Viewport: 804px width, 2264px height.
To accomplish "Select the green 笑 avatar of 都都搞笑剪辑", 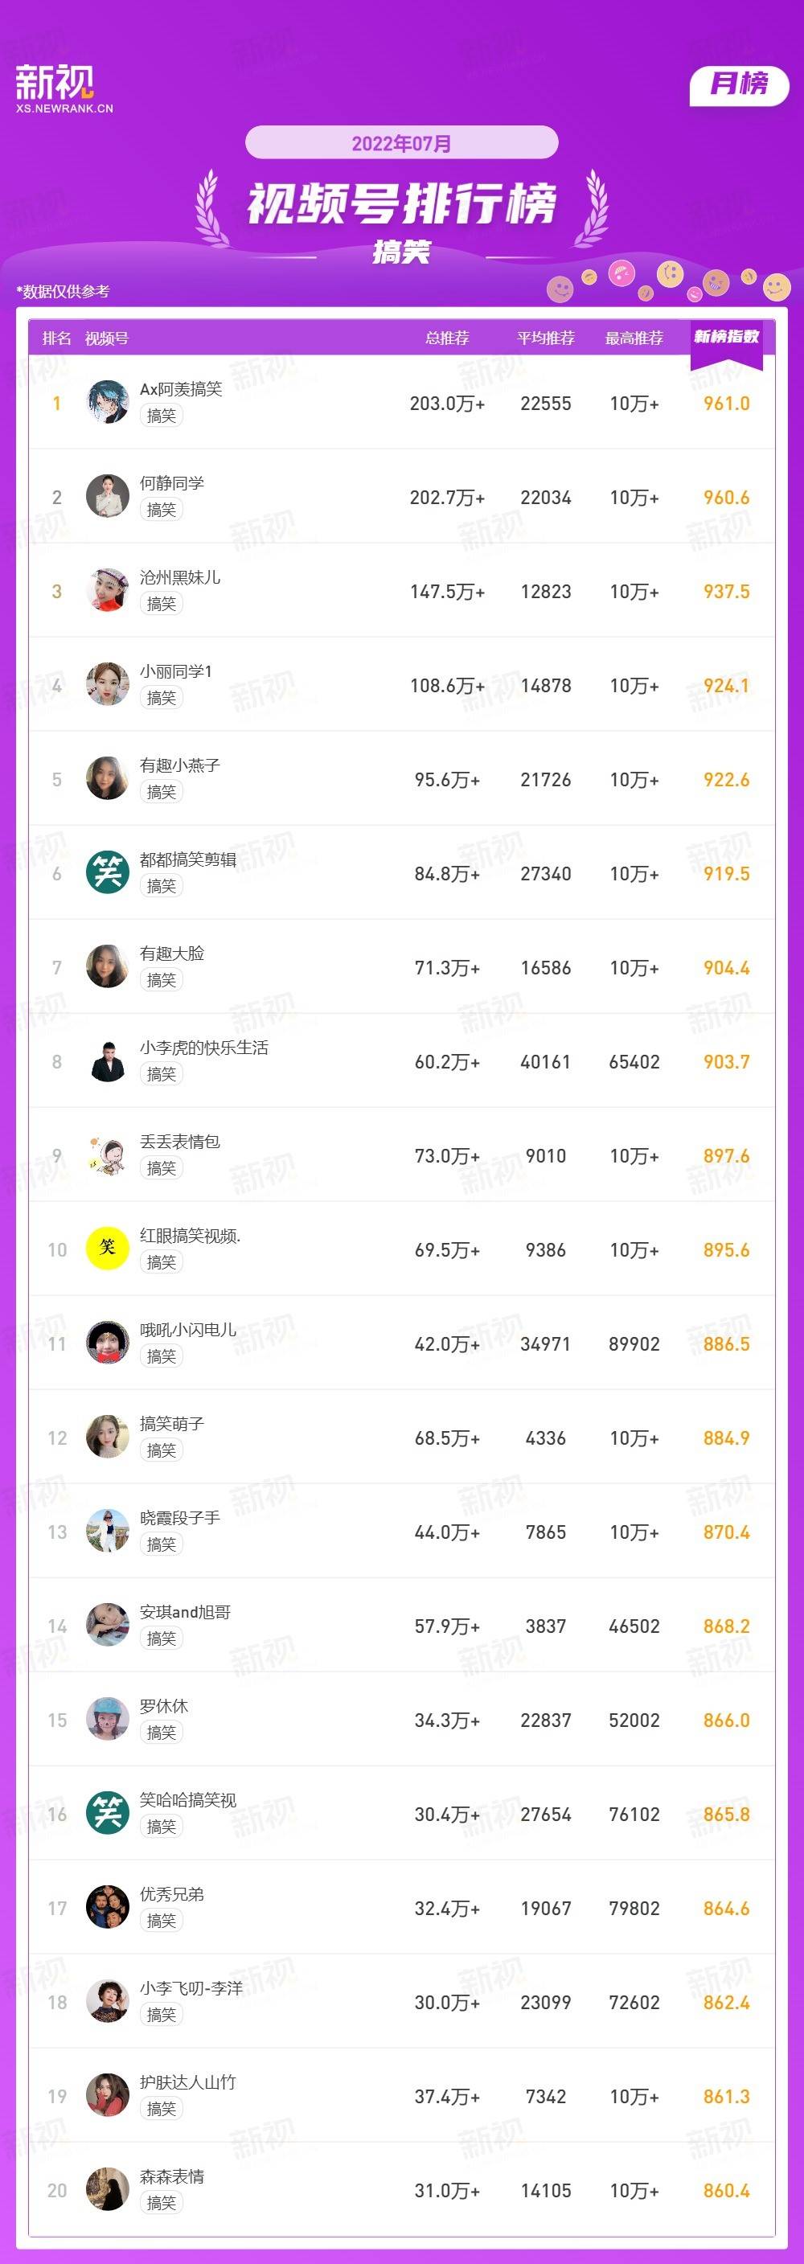I will pos(108,873).
